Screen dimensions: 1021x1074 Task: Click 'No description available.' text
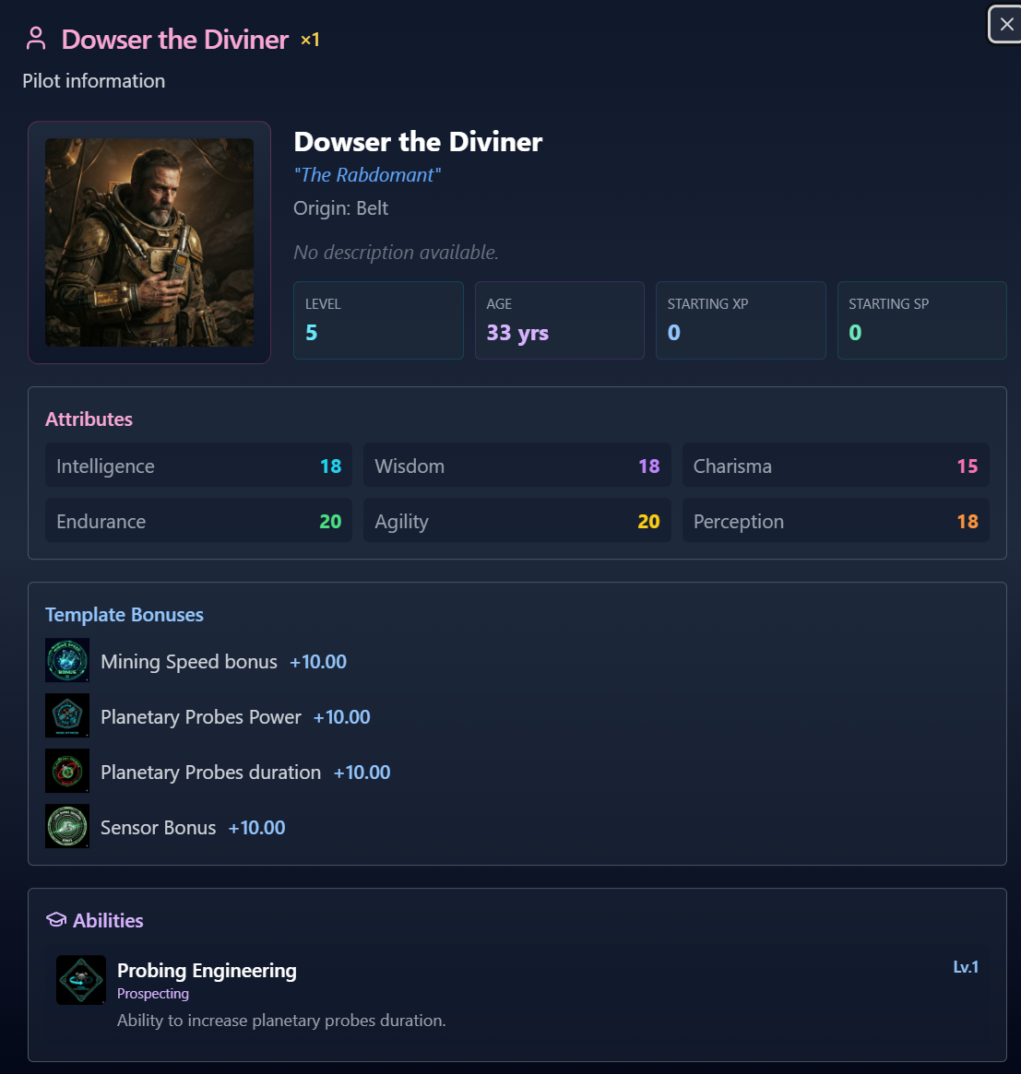396,252
